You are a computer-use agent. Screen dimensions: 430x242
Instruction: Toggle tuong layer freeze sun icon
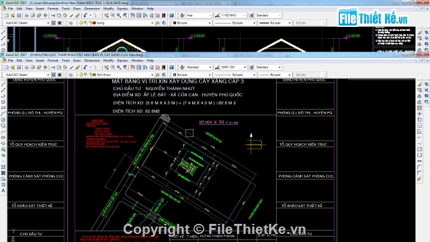(x=81, y=23)
